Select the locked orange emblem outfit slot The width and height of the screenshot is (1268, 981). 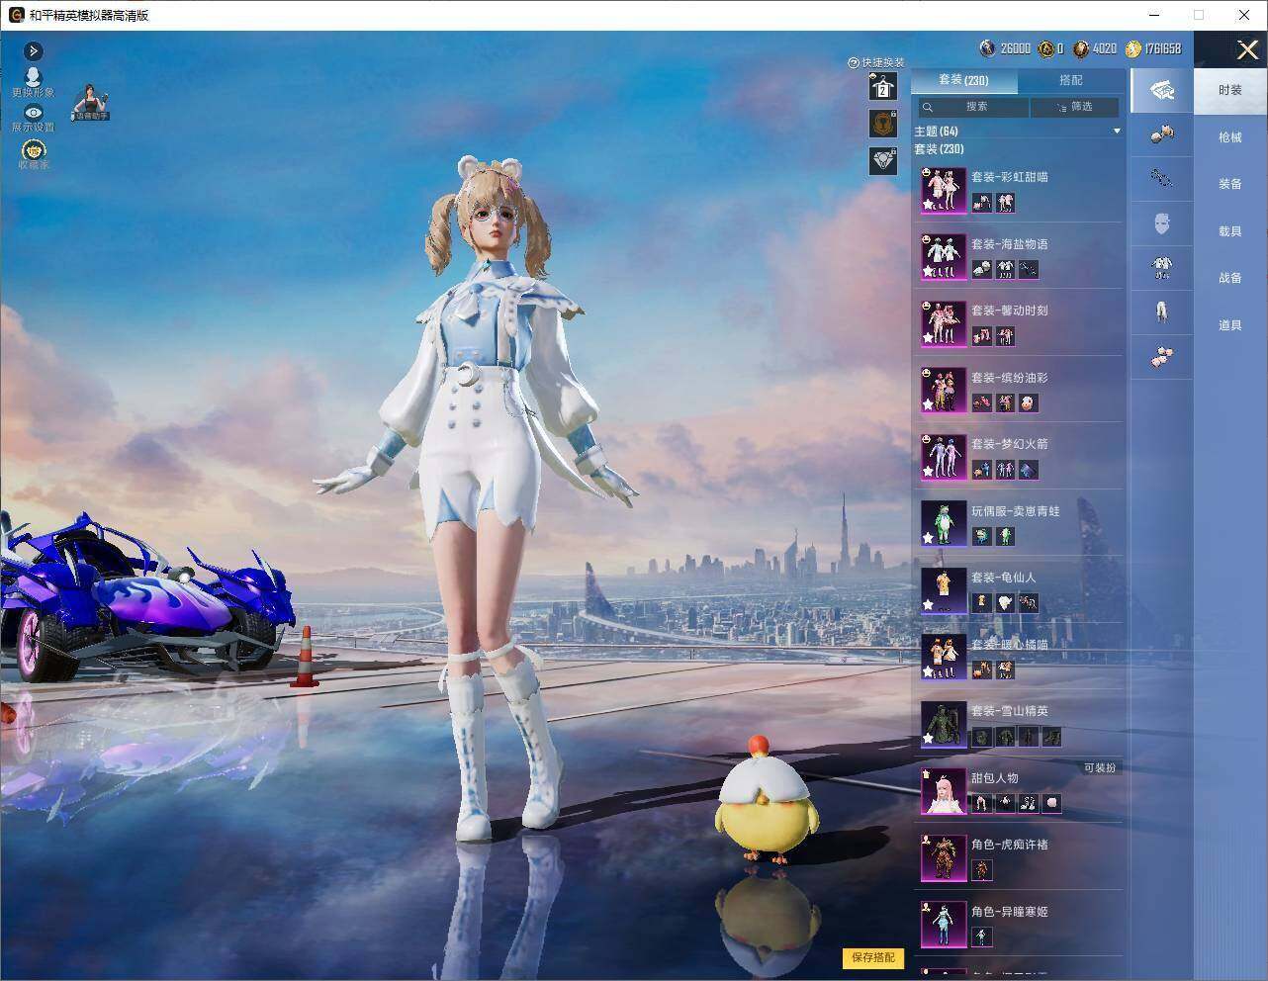click(882, 123)
